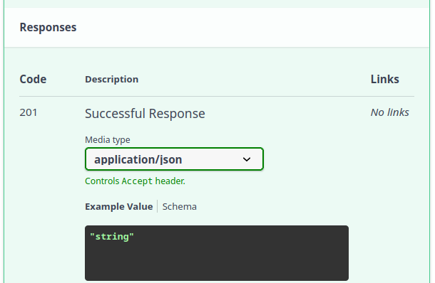Click the 201 response code

(x=29, y=112)
